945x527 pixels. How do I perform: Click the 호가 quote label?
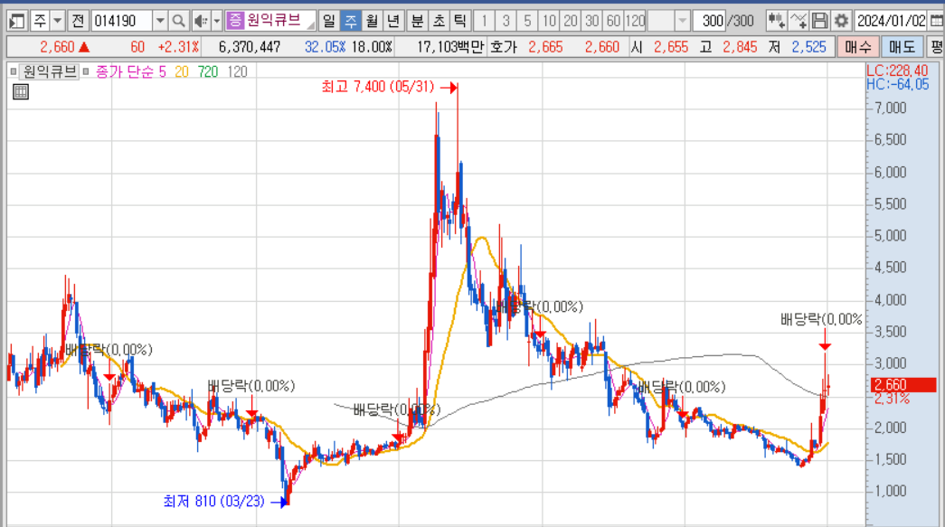click(x=504, y=47)
